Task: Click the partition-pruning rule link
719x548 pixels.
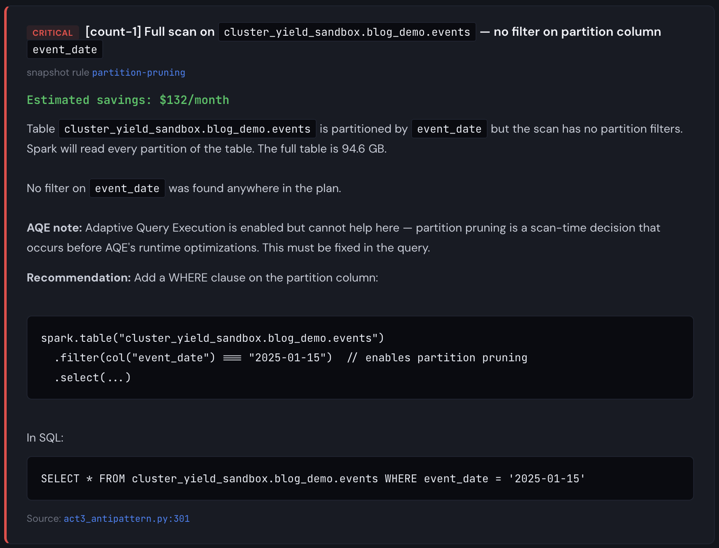Action: 139,72
